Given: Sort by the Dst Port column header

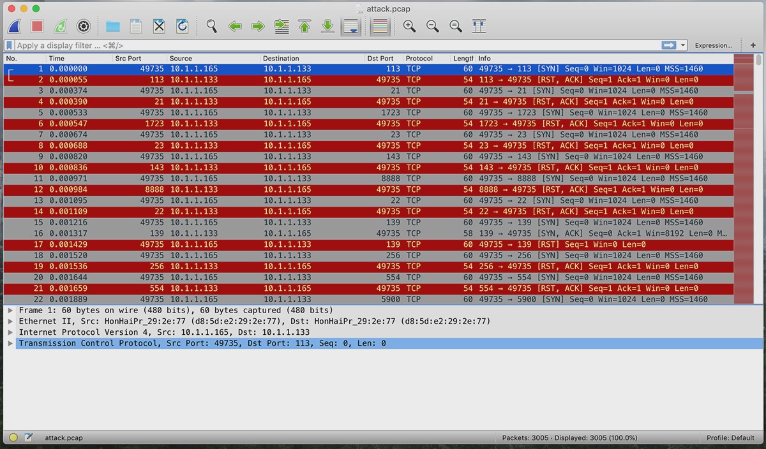Looking at the screenshot, I should click(384, 58).
